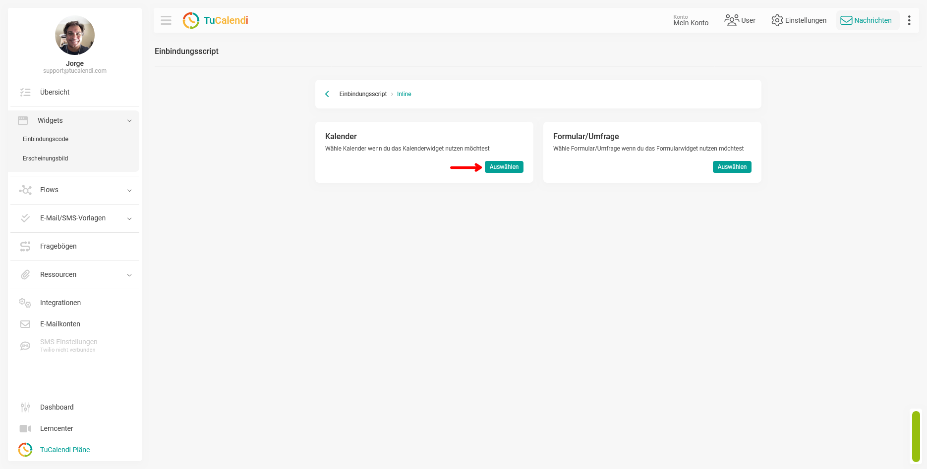Click the Einbindungsscript page title
This screenshot has width=927, height=469.
(186, 51)
